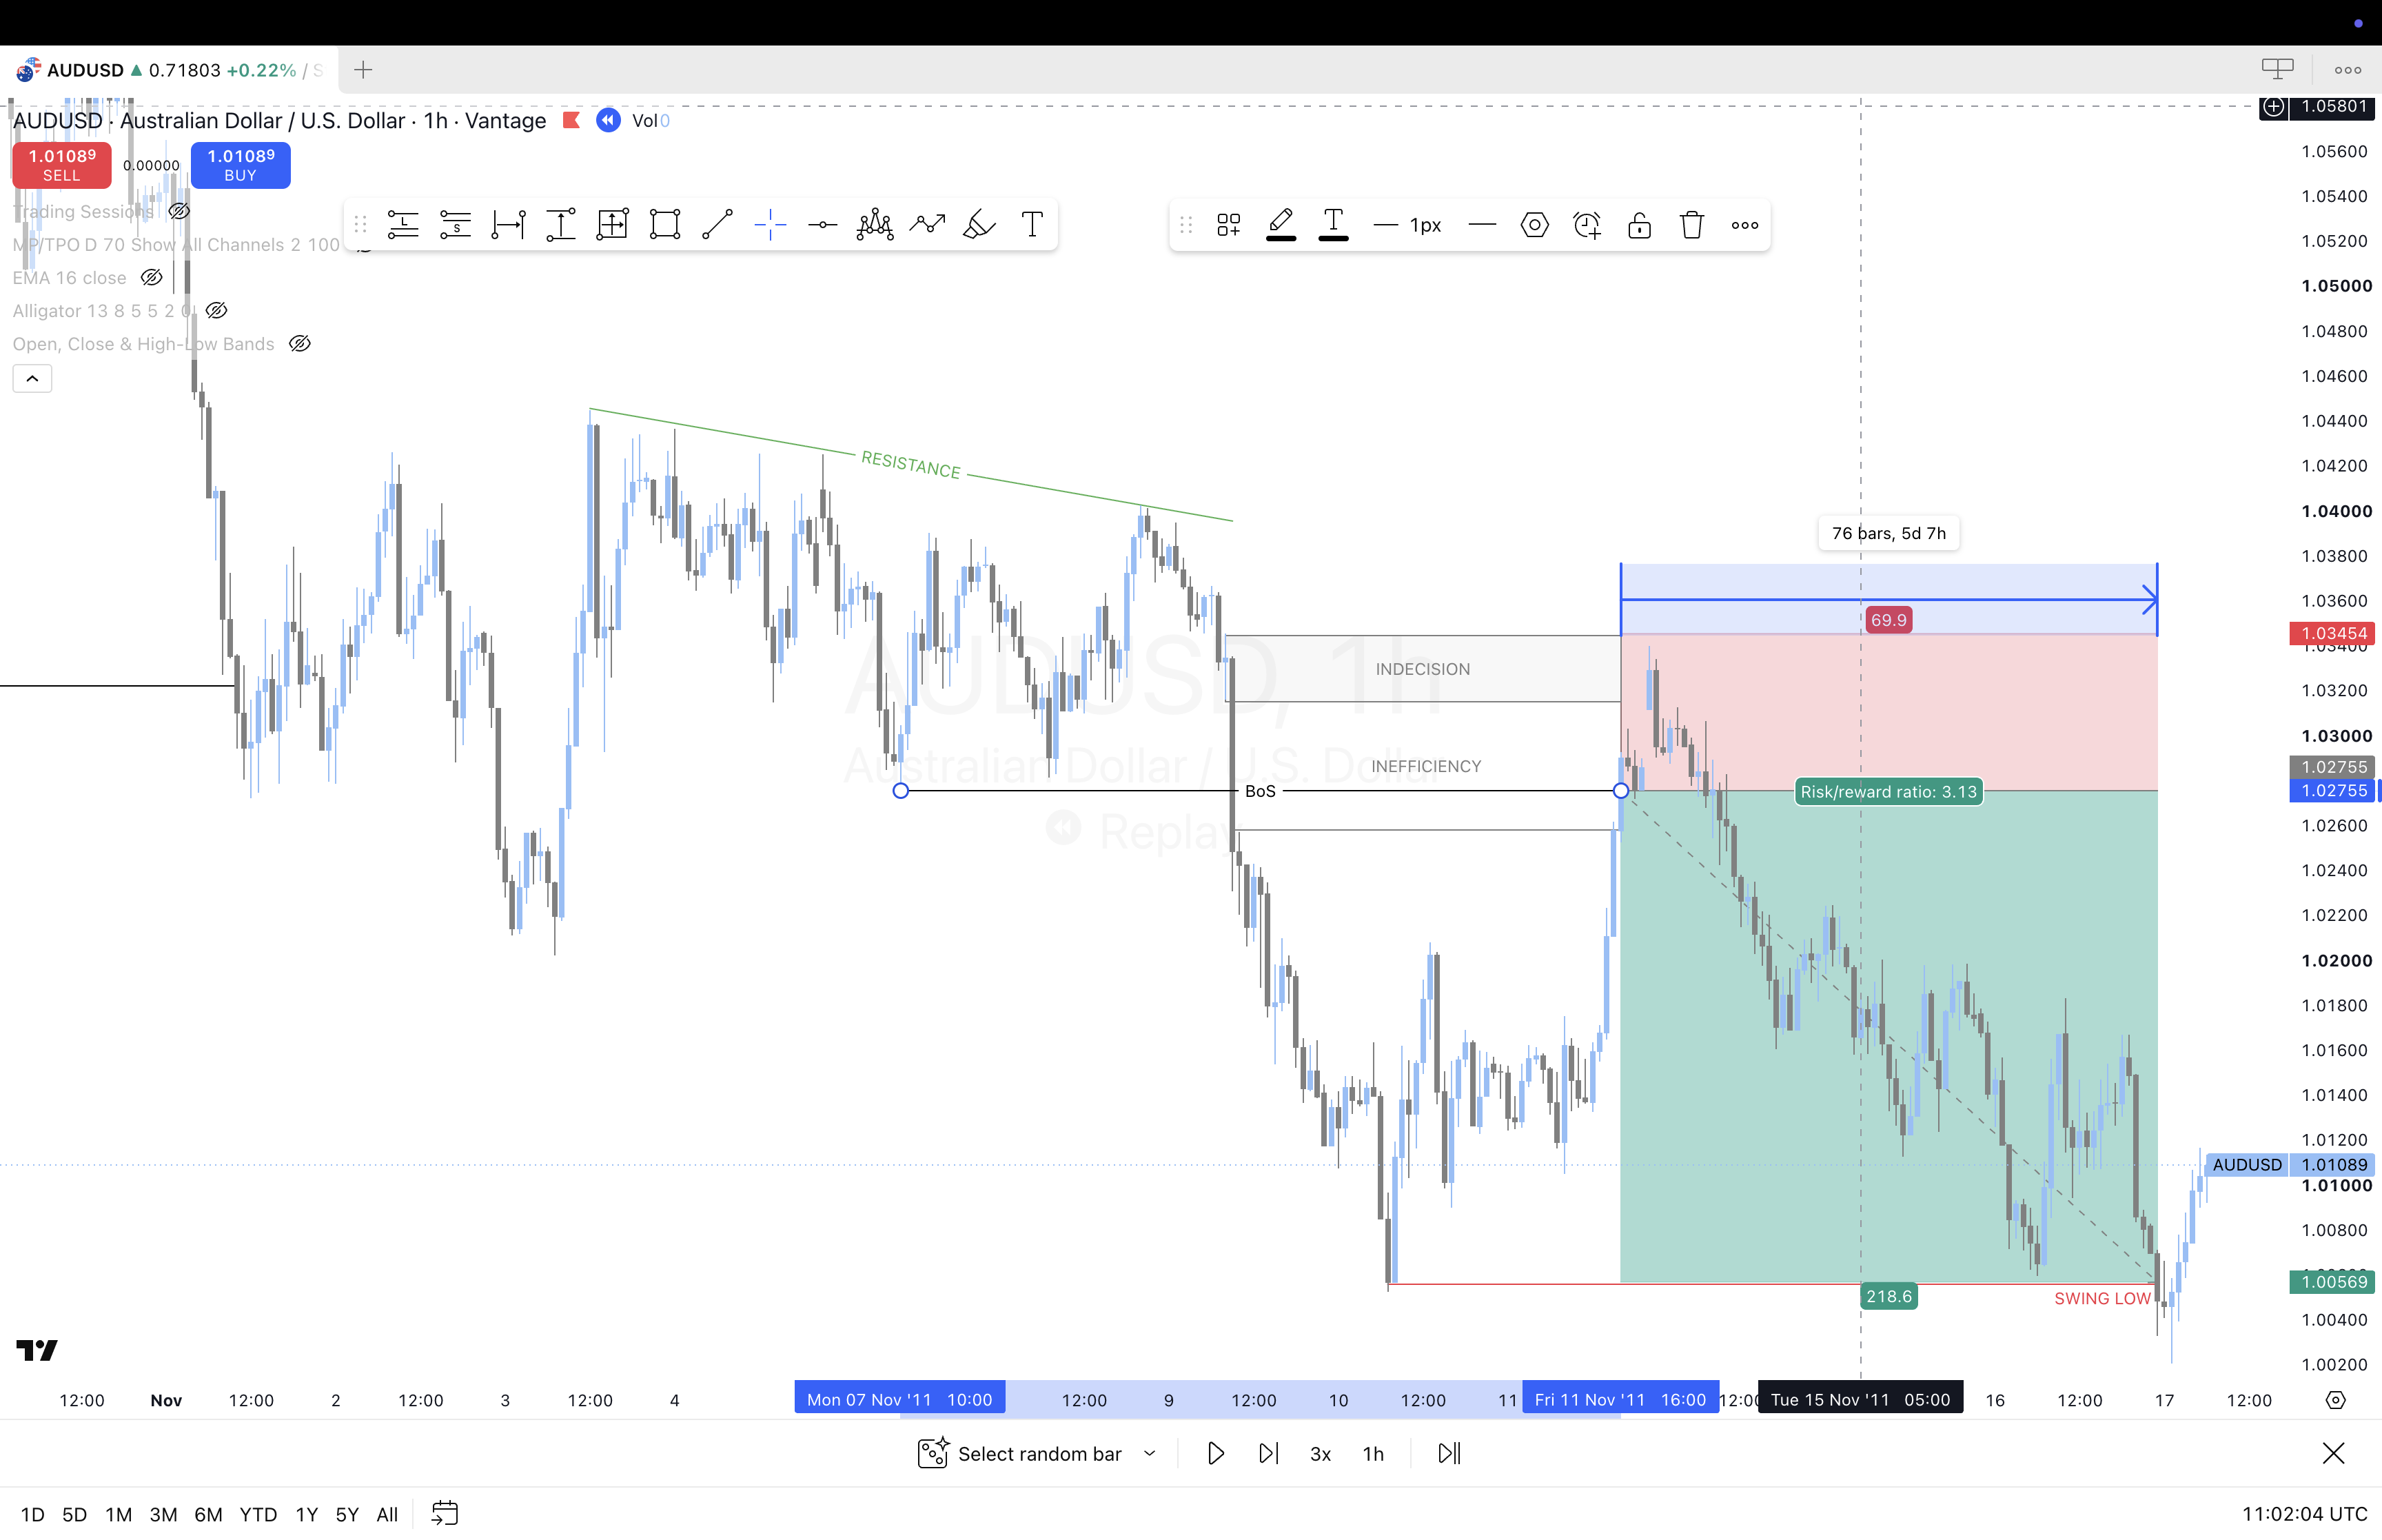This screenshot has height=1540, width=2382.
Task: Delete the selected drawing with trash icon
Action: tap(1691, 225)
